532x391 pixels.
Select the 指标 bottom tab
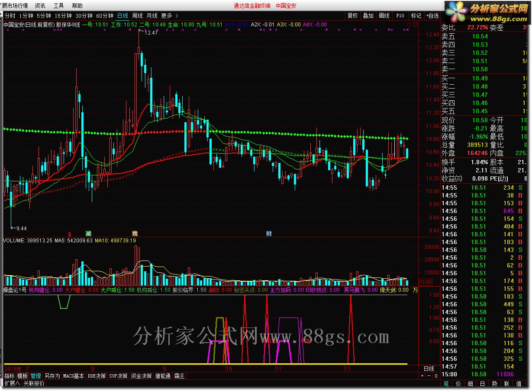pos(9,376)
